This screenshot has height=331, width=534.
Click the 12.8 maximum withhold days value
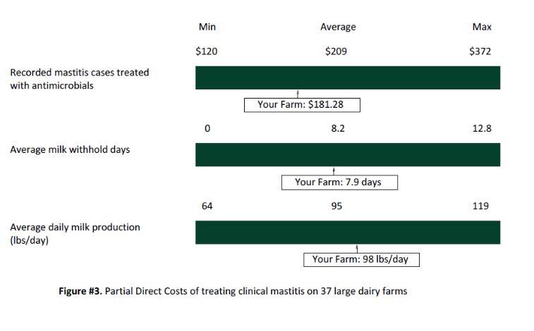point(482,130)
